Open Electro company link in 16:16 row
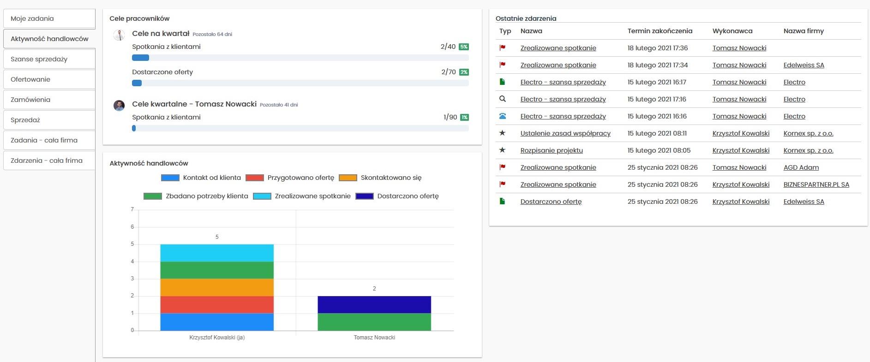Image resolution: width=870 pixels, height=362 pixels. (794, 116)
